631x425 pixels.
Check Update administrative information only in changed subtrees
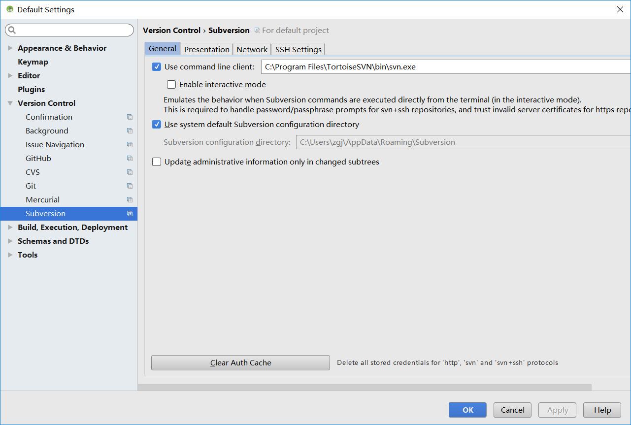point(156,162)
